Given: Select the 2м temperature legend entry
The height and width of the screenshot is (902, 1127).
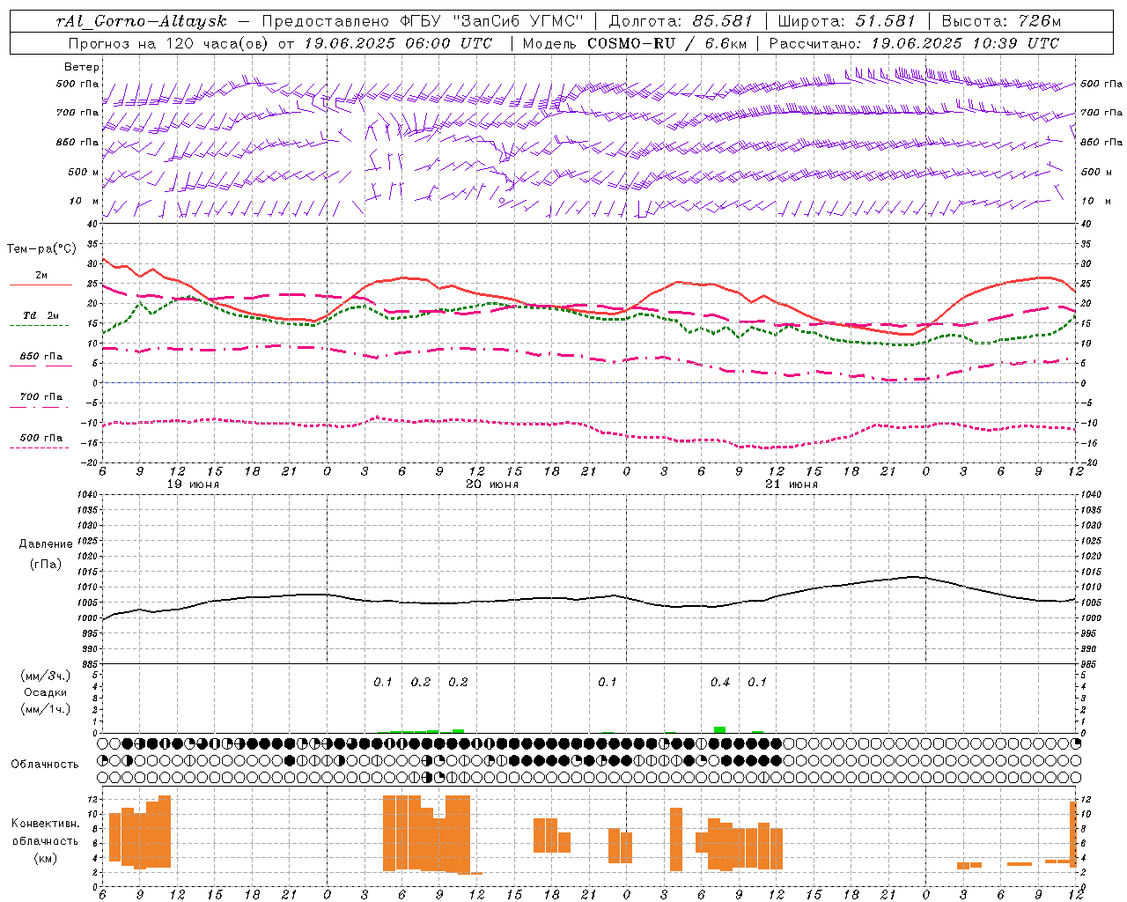Looking at the screenshot, I should [x=41, y=276].
